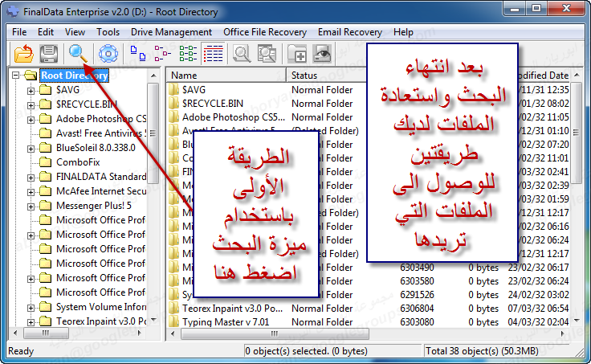Click the tree panel scroll-up arrow
This screenshot has width=591, height=364.
click(153, 76)
